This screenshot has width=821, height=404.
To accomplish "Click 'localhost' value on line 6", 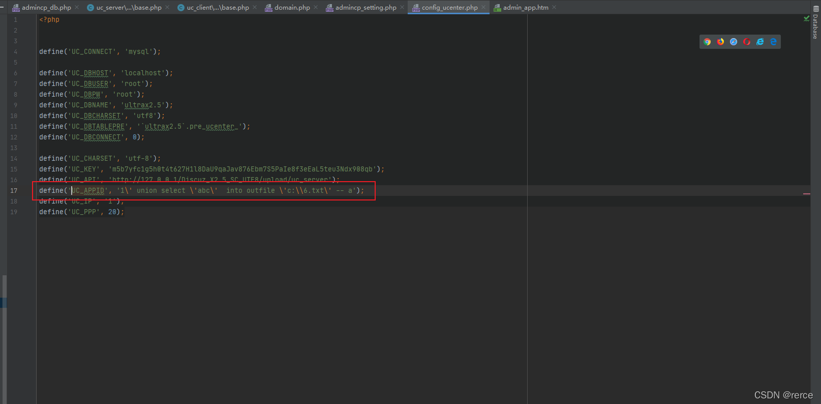I will point(143,73).
